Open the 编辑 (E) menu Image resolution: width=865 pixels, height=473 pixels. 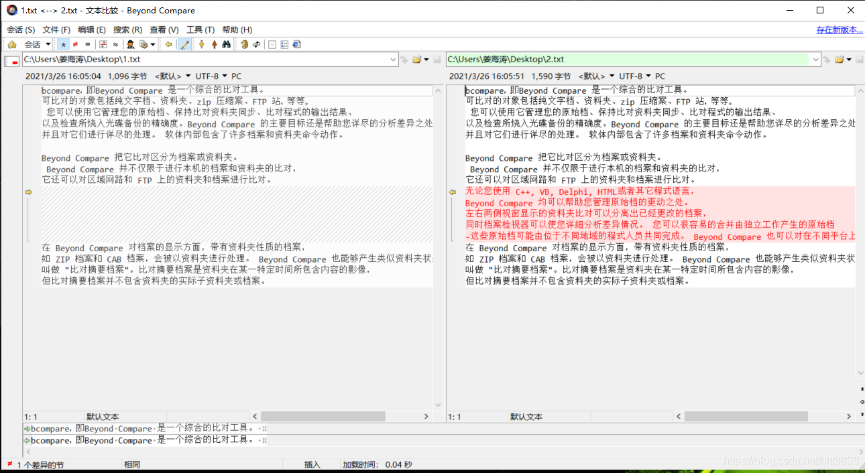[x=92, y=29]
